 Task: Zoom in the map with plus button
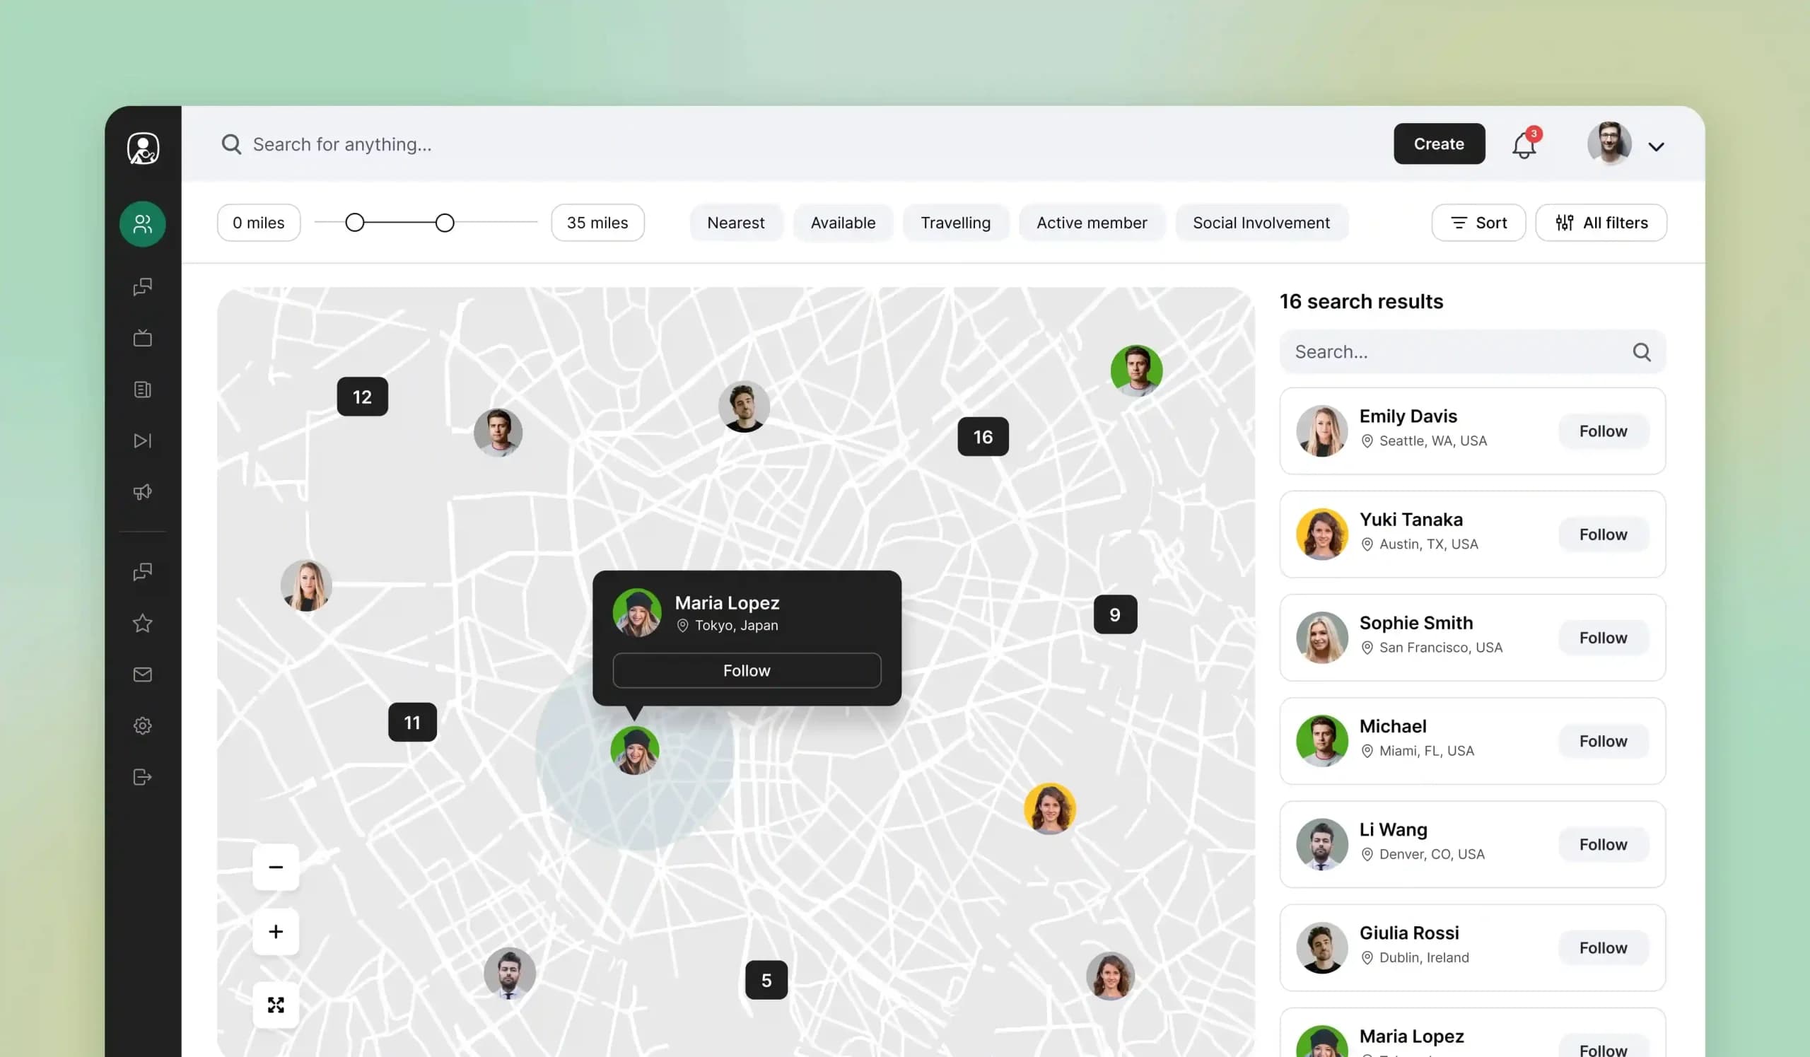[x=276, y=932]
